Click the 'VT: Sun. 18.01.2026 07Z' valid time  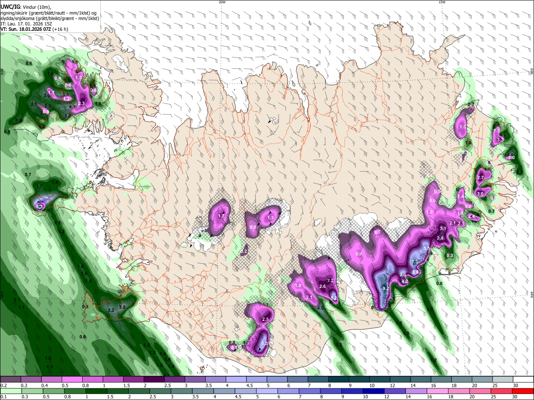[x=26, y=29]
